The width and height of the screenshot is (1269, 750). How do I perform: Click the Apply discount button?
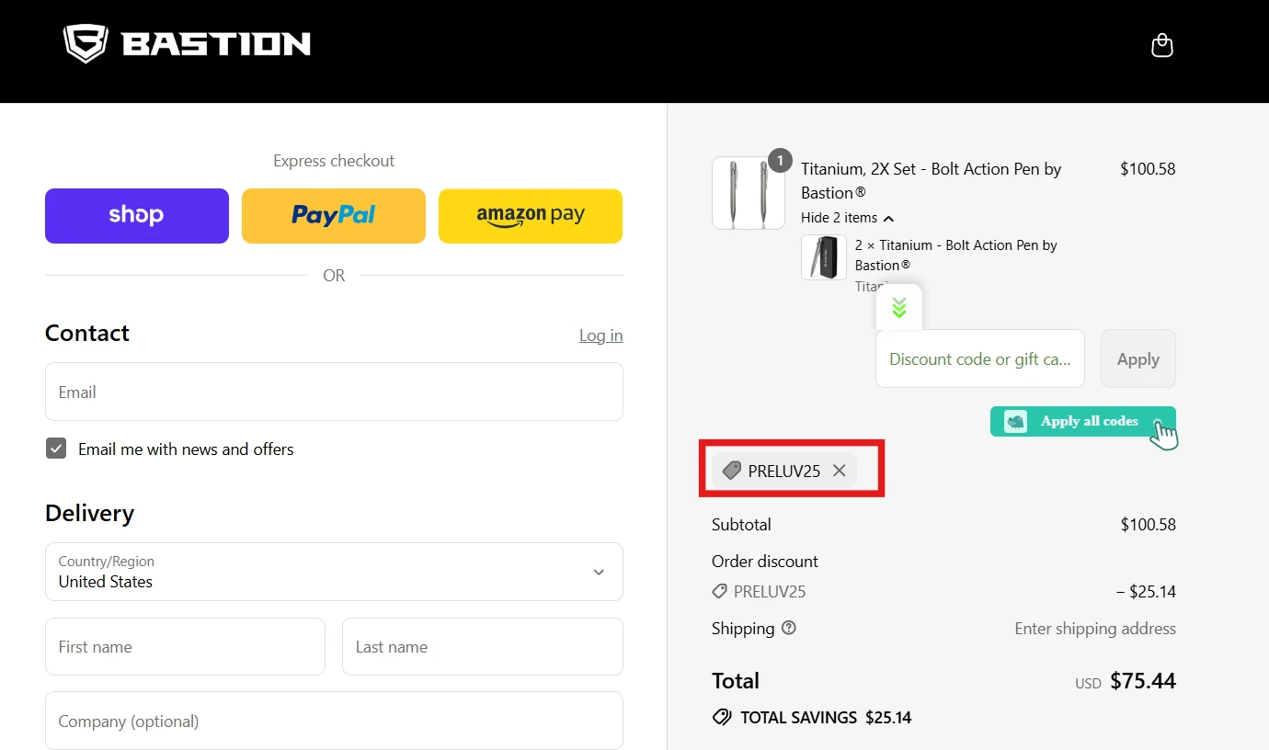(x=1138, y=358)
